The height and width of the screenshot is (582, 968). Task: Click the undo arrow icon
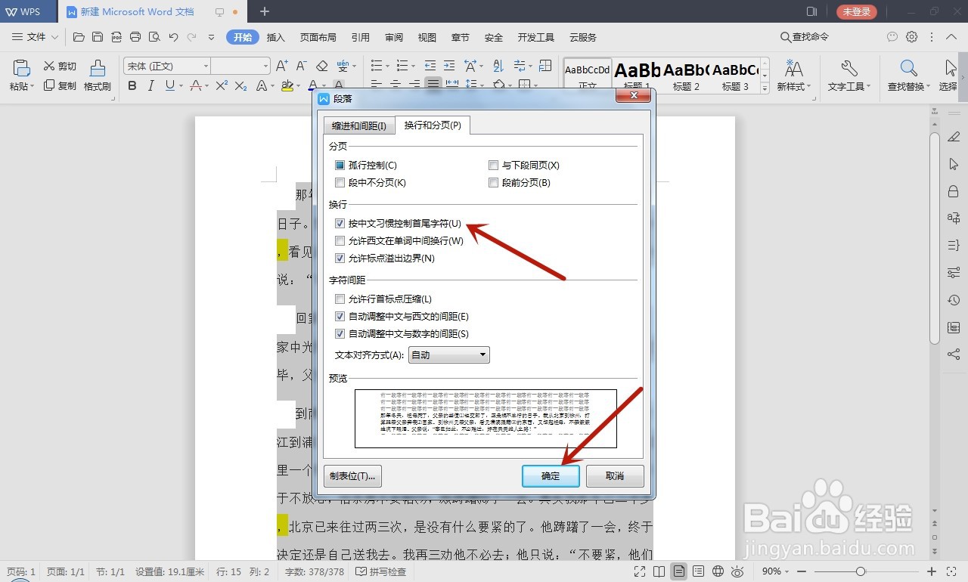(x=173, y=36)
